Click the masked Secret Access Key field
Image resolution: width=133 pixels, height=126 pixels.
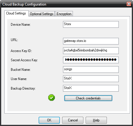[91, 60]
